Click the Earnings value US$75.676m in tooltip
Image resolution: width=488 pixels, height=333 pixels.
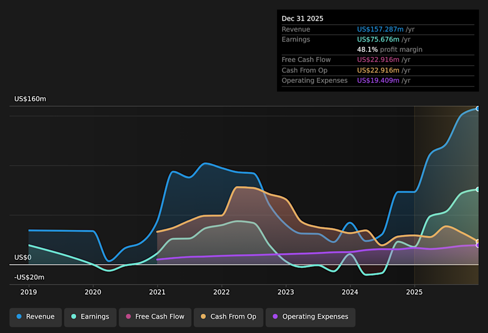[378, 39]
